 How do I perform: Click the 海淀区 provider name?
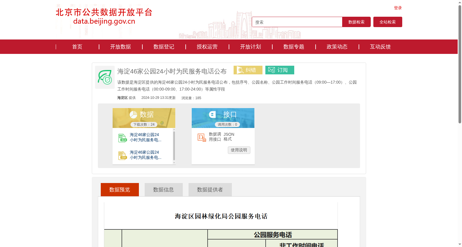pos(122,98)
